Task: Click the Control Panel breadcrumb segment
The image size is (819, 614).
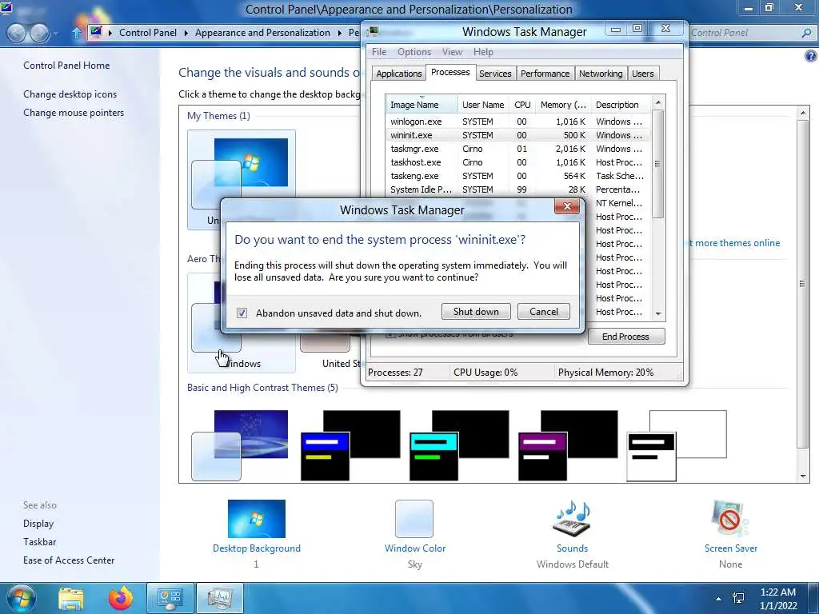Action: 148,32
